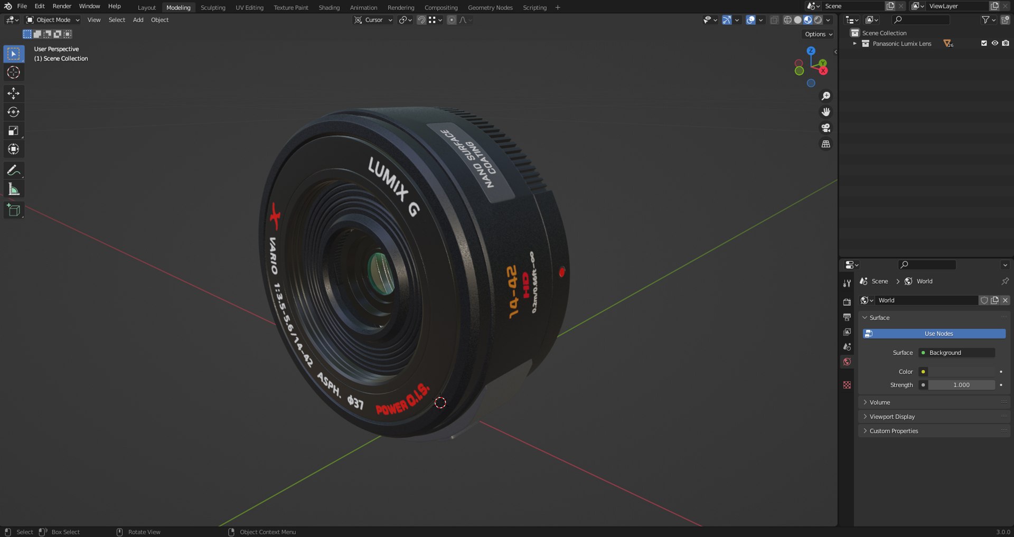
Task: Switch to the Shading workspace tab
Action: [329, 8]
